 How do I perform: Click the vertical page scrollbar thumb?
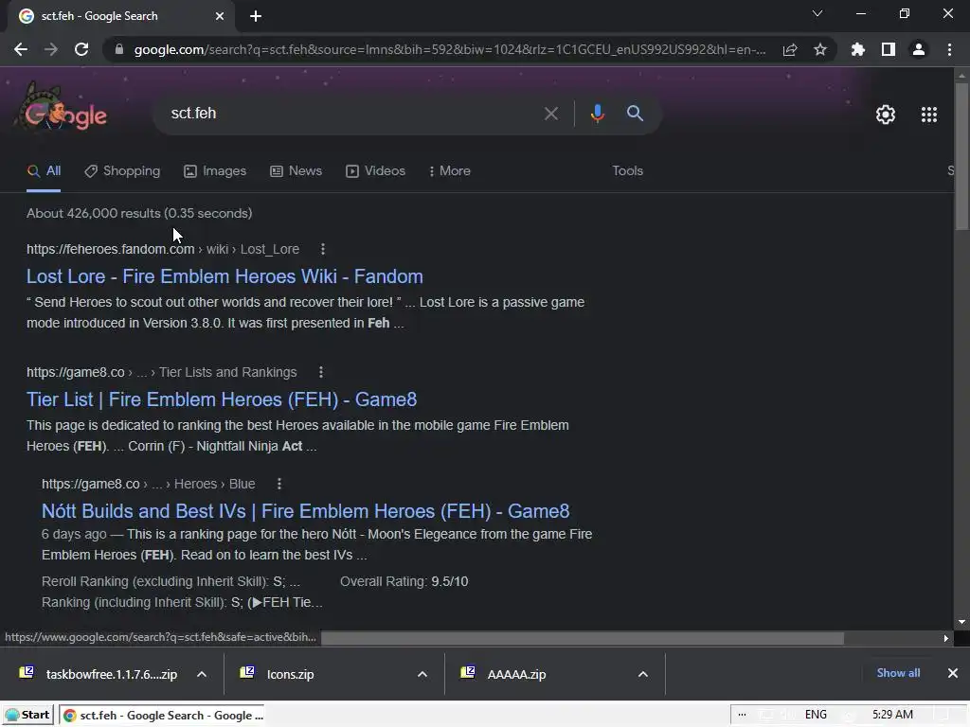tap(961, 156)
